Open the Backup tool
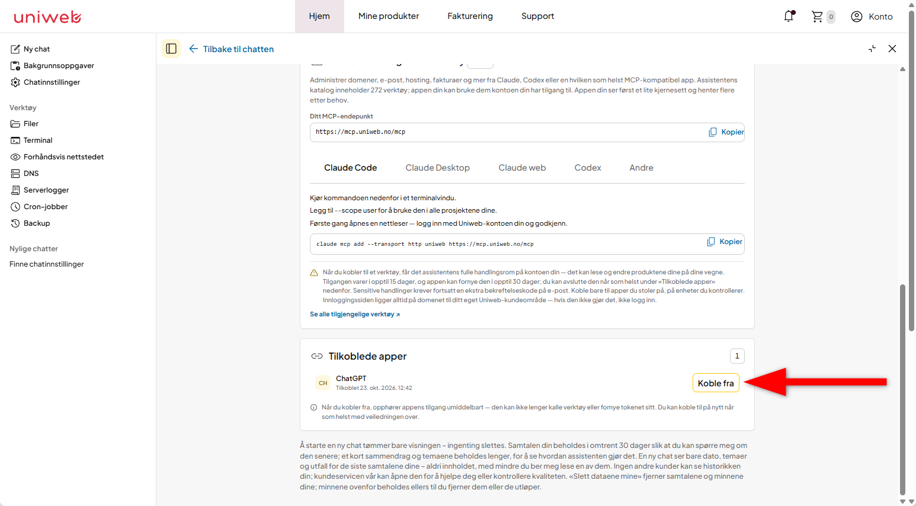The height and width of the screenshot is (506, 916). 30,223
